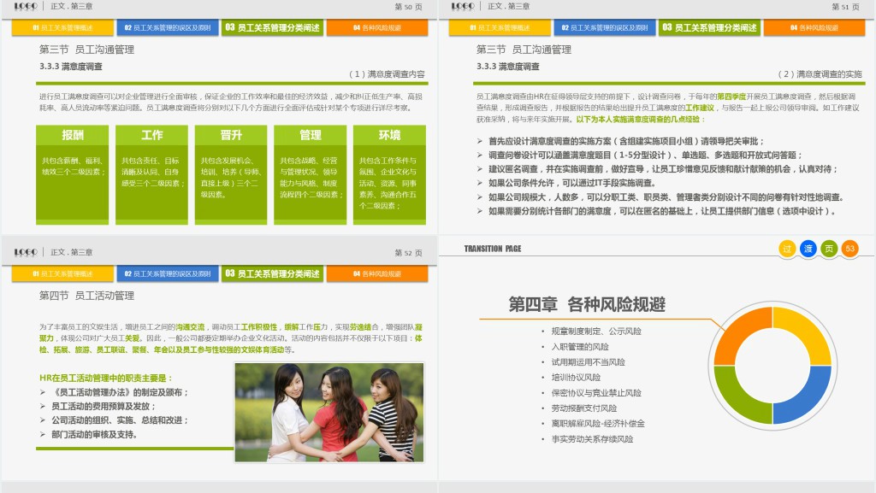876x493 pixels.
Task: Select tab 03 员工关系管理分类阐述 on page 50 slide
Action: [272, 27]
